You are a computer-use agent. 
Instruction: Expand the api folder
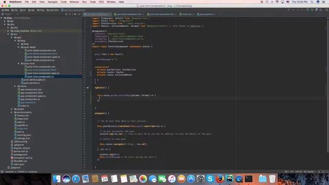tap(5, 21)
